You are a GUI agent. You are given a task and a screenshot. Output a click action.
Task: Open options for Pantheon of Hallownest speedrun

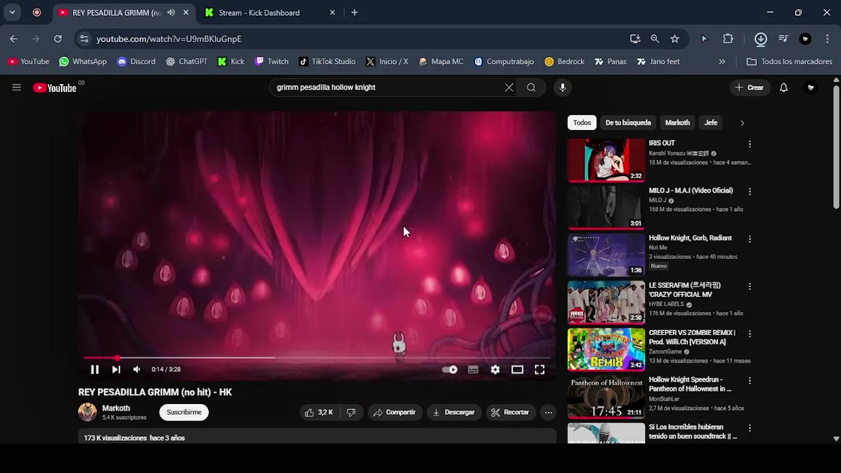point(750,380)
